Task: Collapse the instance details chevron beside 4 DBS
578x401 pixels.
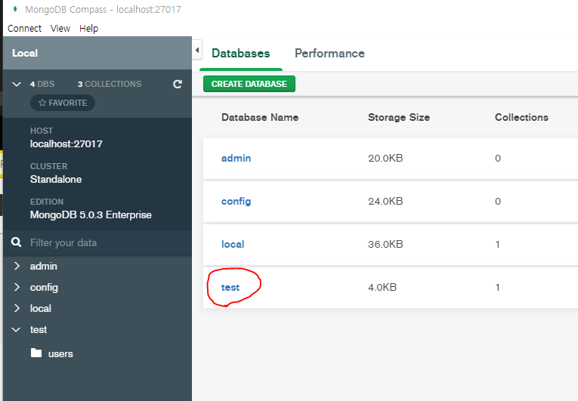Action: pyautogui.click(x=17, y=84)
